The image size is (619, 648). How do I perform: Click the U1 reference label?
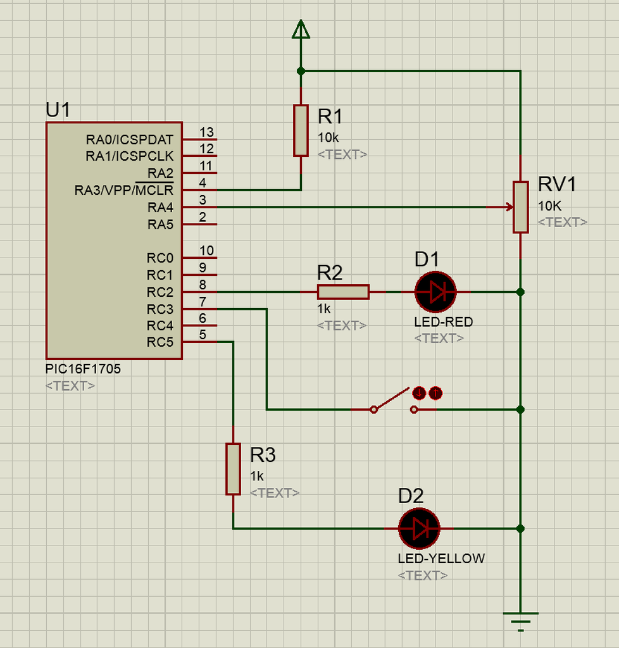pyautogui.click(x=58, y=110)
